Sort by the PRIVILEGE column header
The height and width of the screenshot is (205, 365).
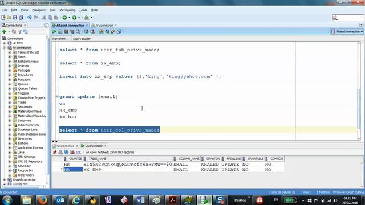[232, 159]
